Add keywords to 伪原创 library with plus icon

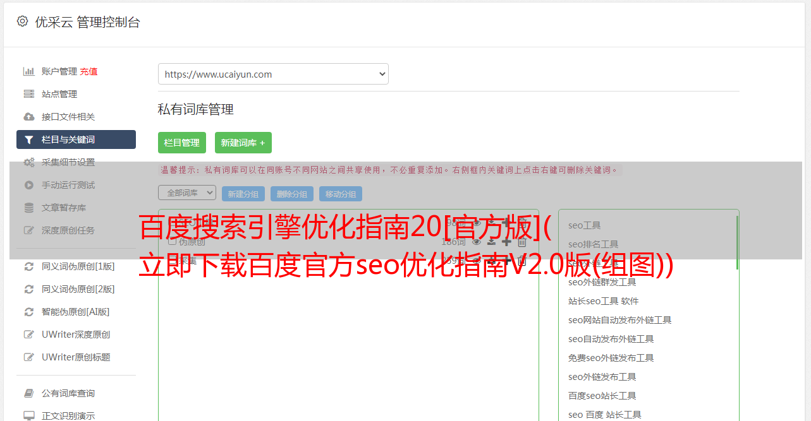coord(507,242)
